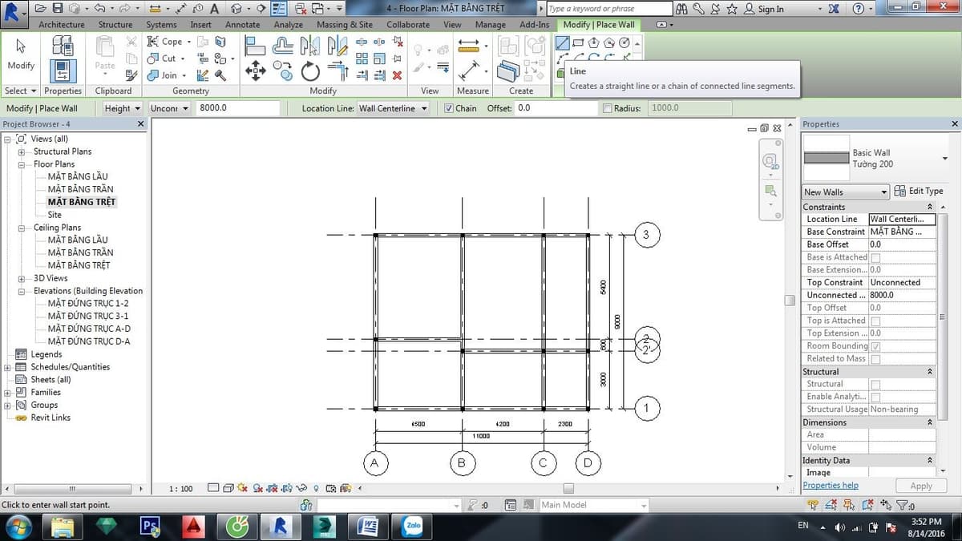Open the Basic Wall type selector dropdown
The height and width of the screenshot is (541, 962).
point(944,158)
